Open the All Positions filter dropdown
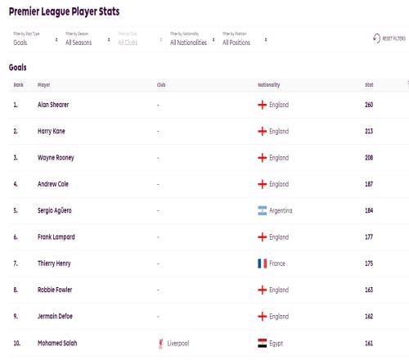Screen dimensions: 409x360 (245, 39)
